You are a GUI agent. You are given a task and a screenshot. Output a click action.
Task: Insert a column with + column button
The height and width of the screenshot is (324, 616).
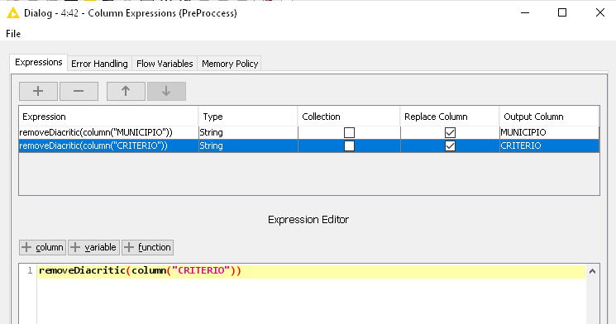(x=42, y=247)
